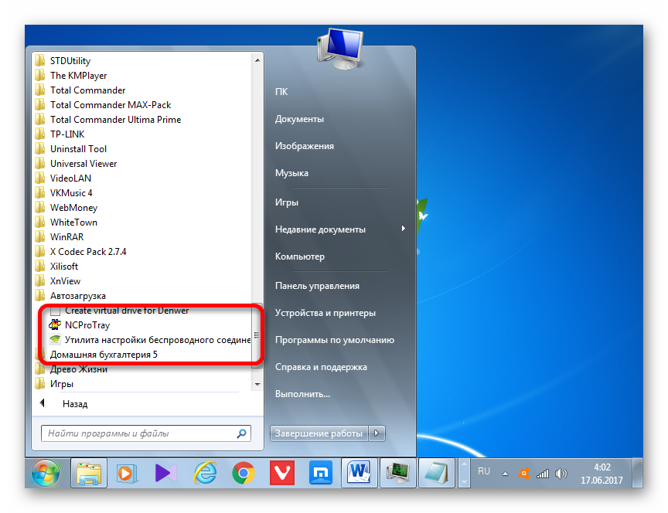Click the NCProTray icon
Image resolution: width=668 pixels, height=513 pixels.
coord(55,325)
